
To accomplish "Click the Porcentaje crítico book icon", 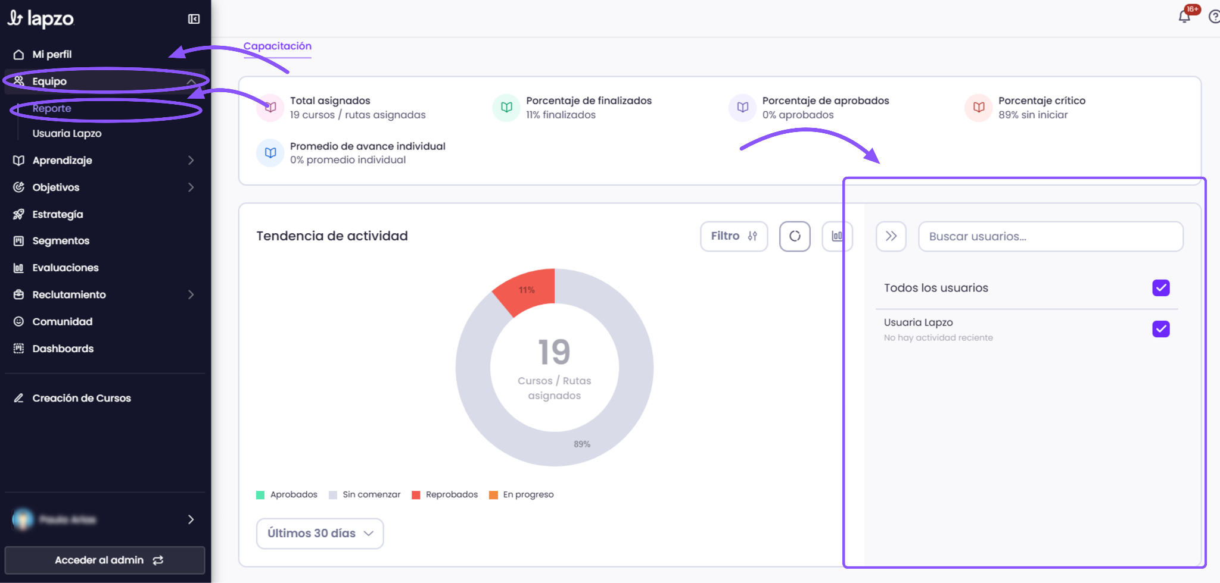I will [979, 108].
